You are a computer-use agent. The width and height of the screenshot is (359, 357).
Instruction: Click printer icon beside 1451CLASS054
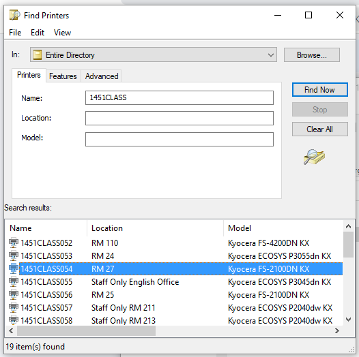14,269
